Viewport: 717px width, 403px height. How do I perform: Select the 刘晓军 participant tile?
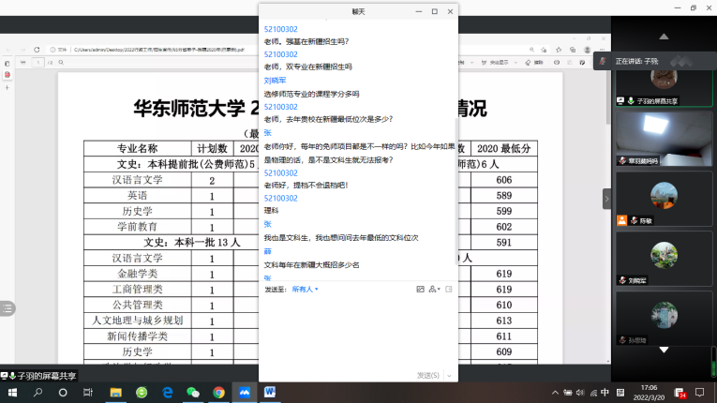click(664, 259)
